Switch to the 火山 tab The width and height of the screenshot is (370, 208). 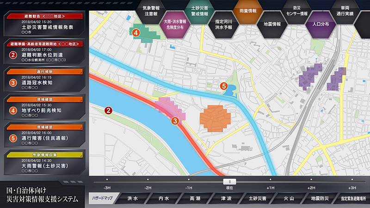click(x=289, y=198)
